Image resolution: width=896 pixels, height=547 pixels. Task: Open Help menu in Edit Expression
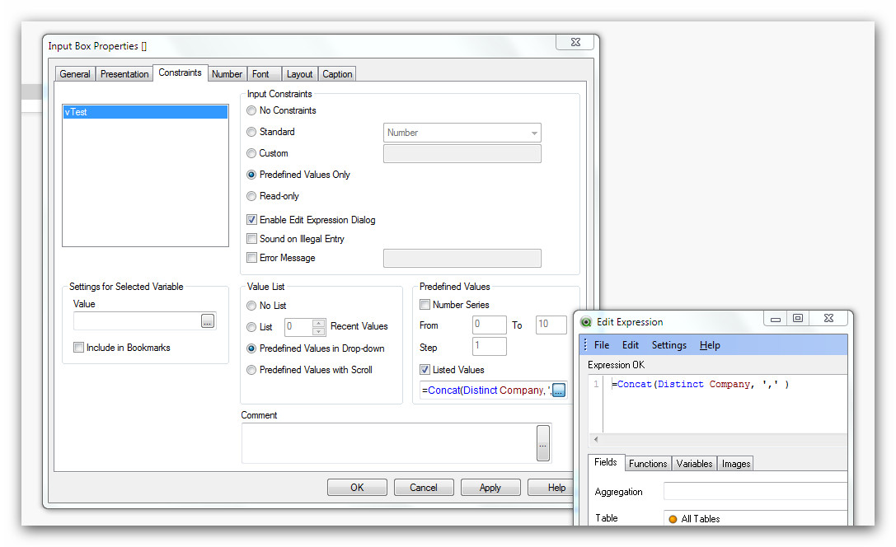coord(710,345)
